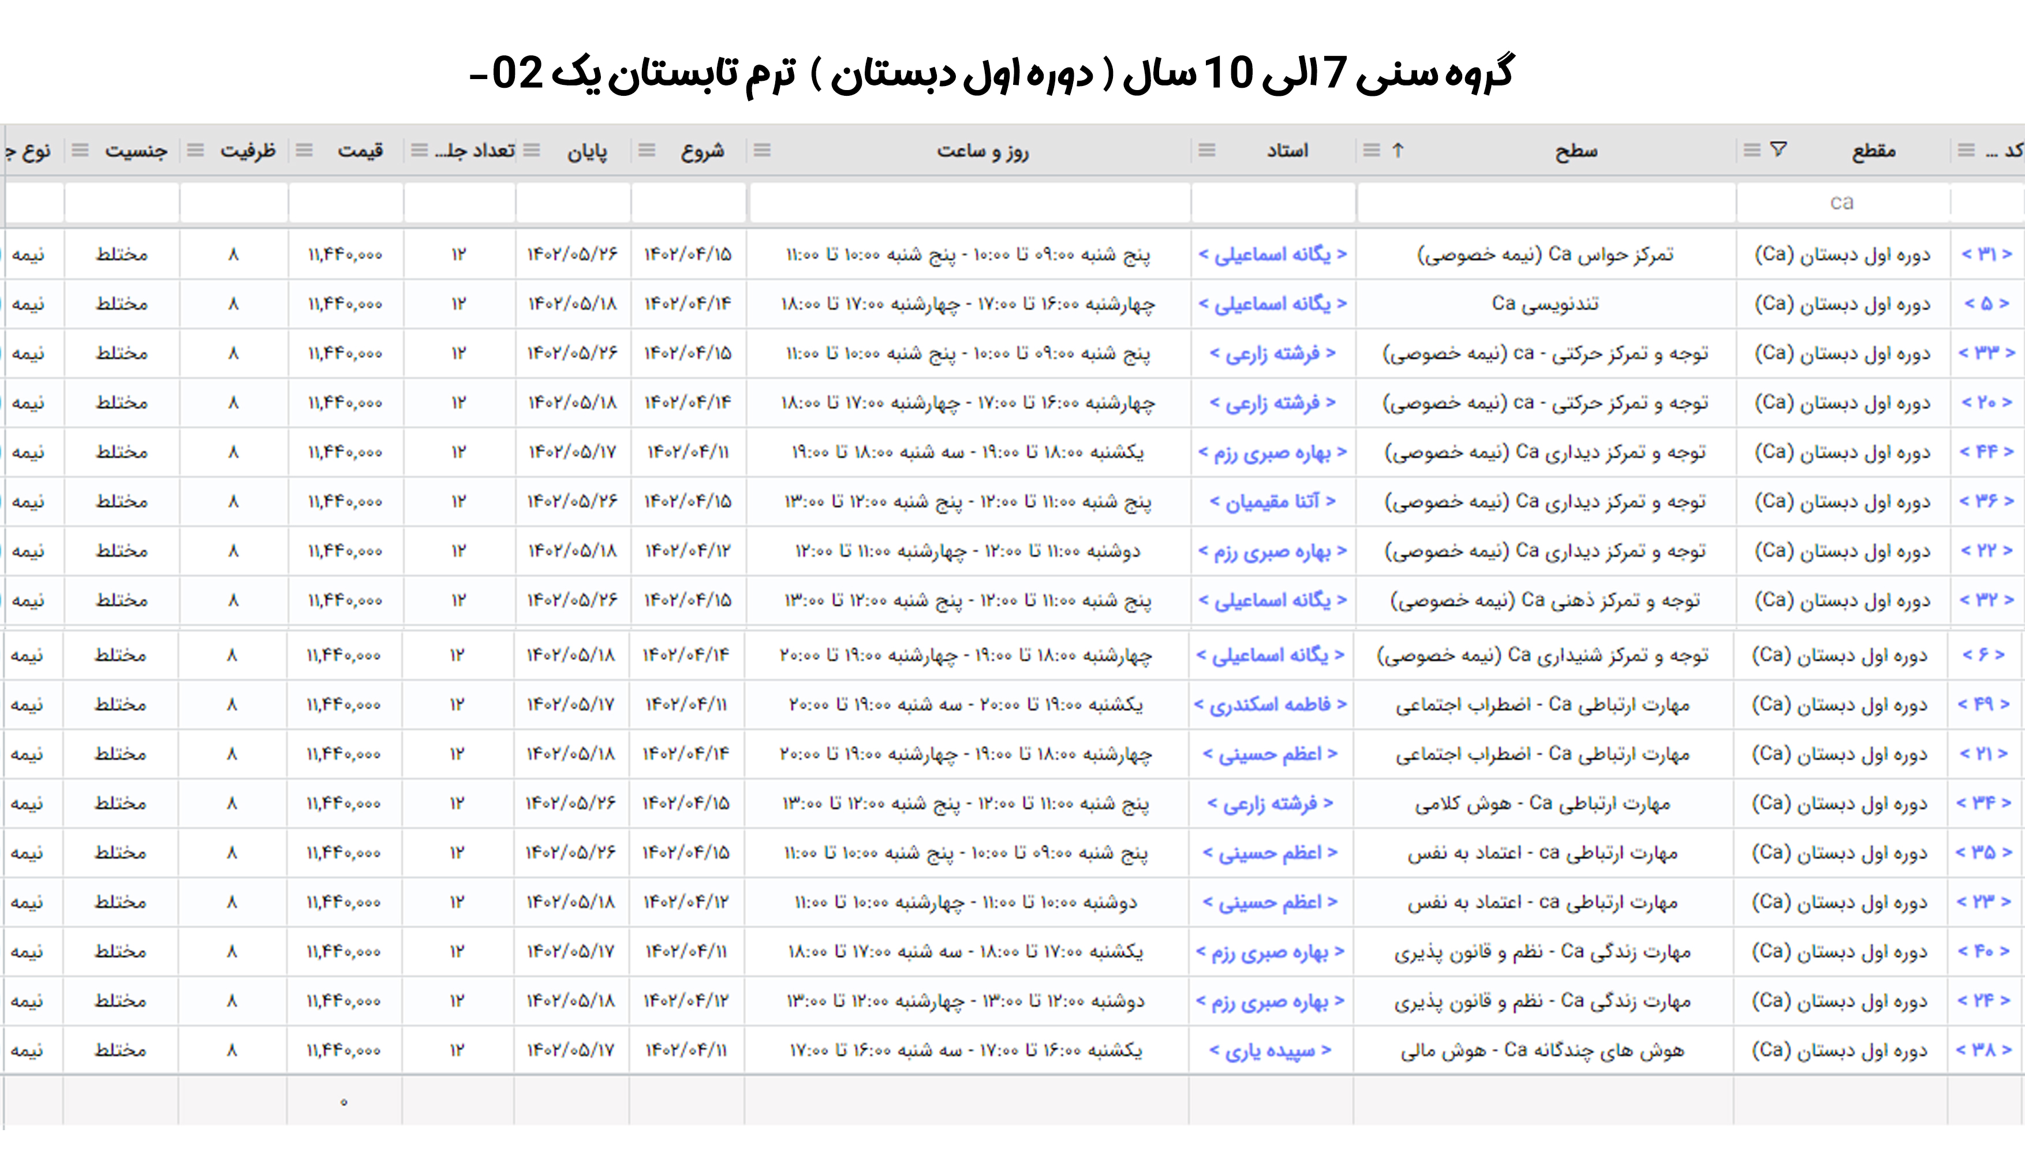Open the مقطع column hamburger menu

pyautogui.click(x=1753, y=150)
